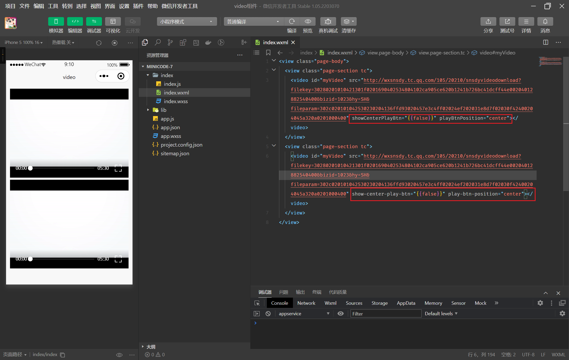Toggle the simulator (模拟器) panel button
The image size is (569, 360).
click(x=56, y=21)
